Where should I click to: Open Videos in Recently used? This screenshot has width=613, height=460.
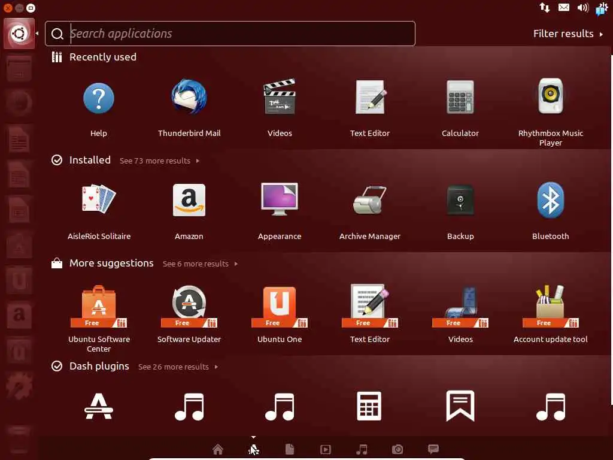click(280, 97)
